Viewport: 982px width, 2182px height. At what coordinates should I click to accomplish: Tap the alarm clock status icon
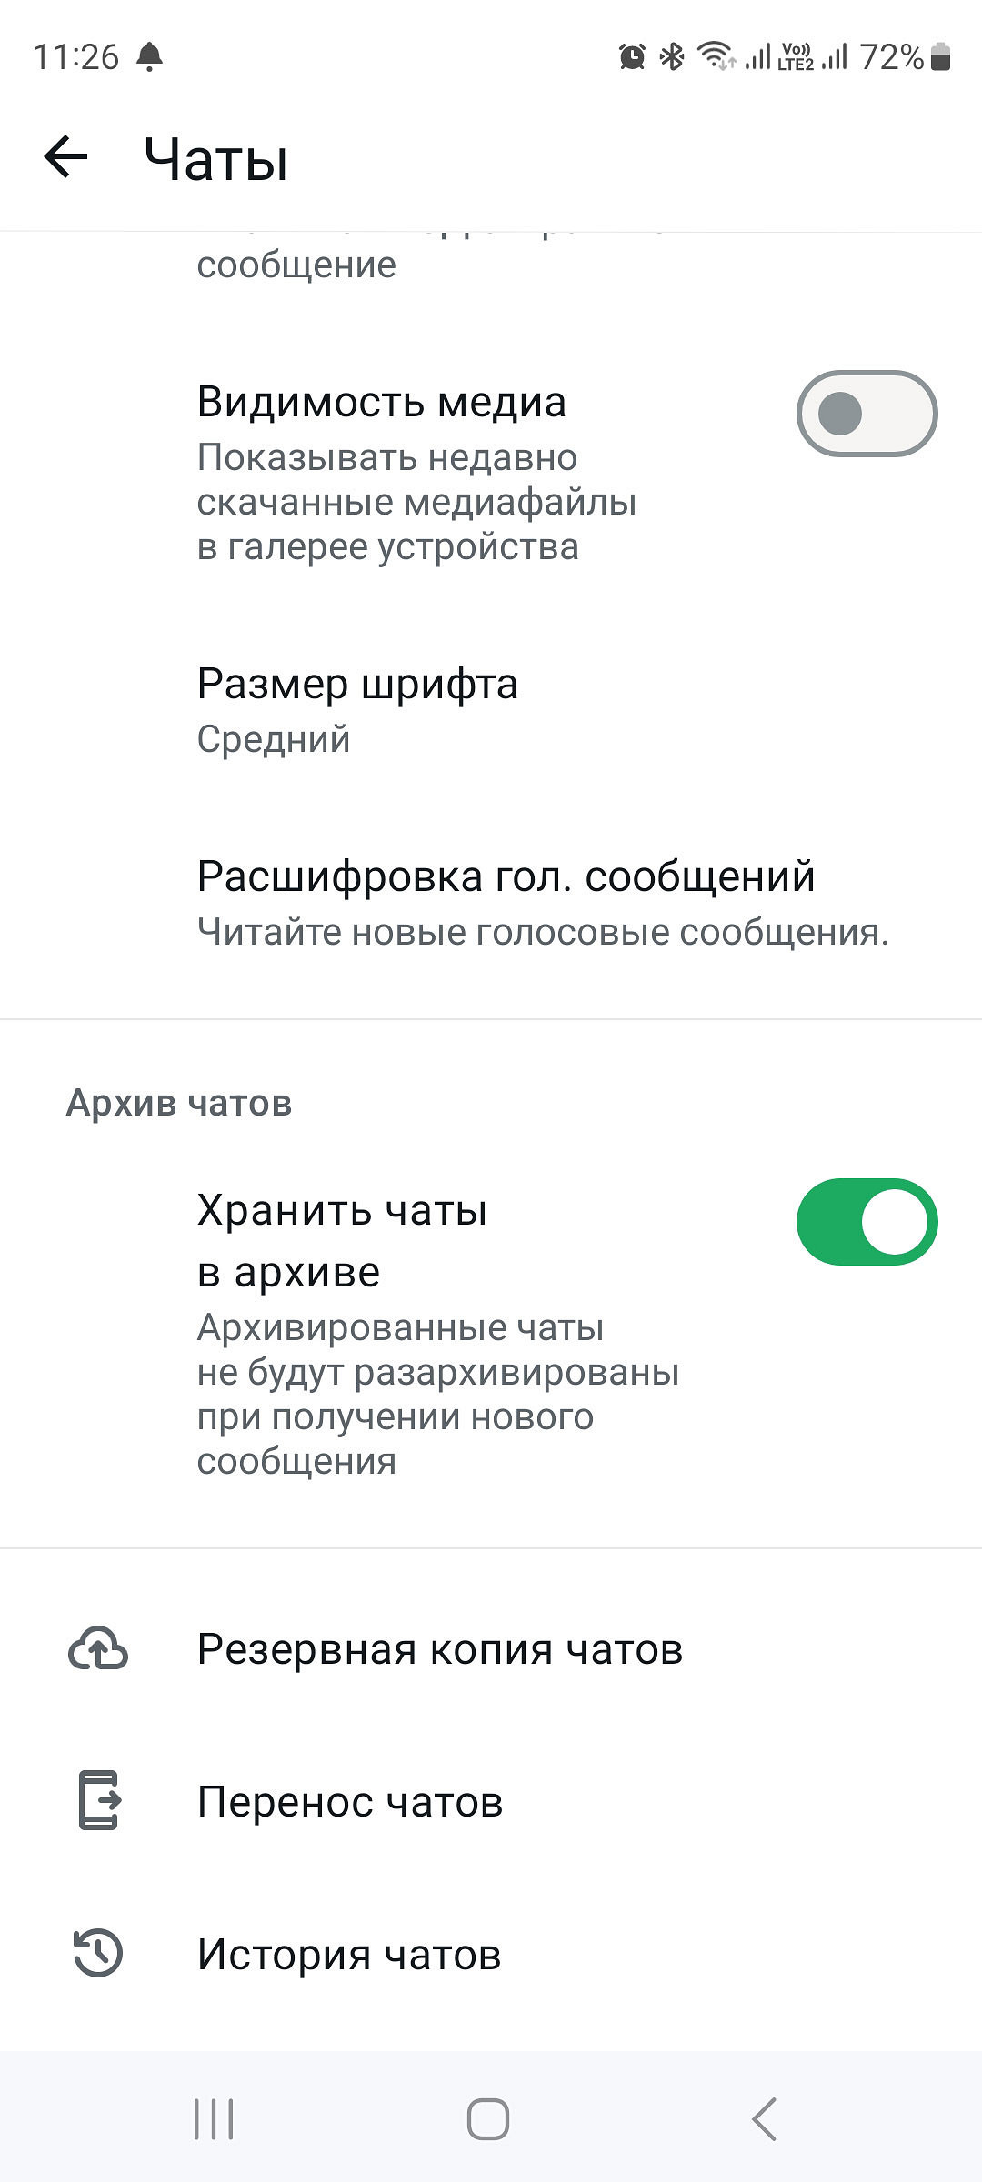pyautogui.click(x=632, y=57)
